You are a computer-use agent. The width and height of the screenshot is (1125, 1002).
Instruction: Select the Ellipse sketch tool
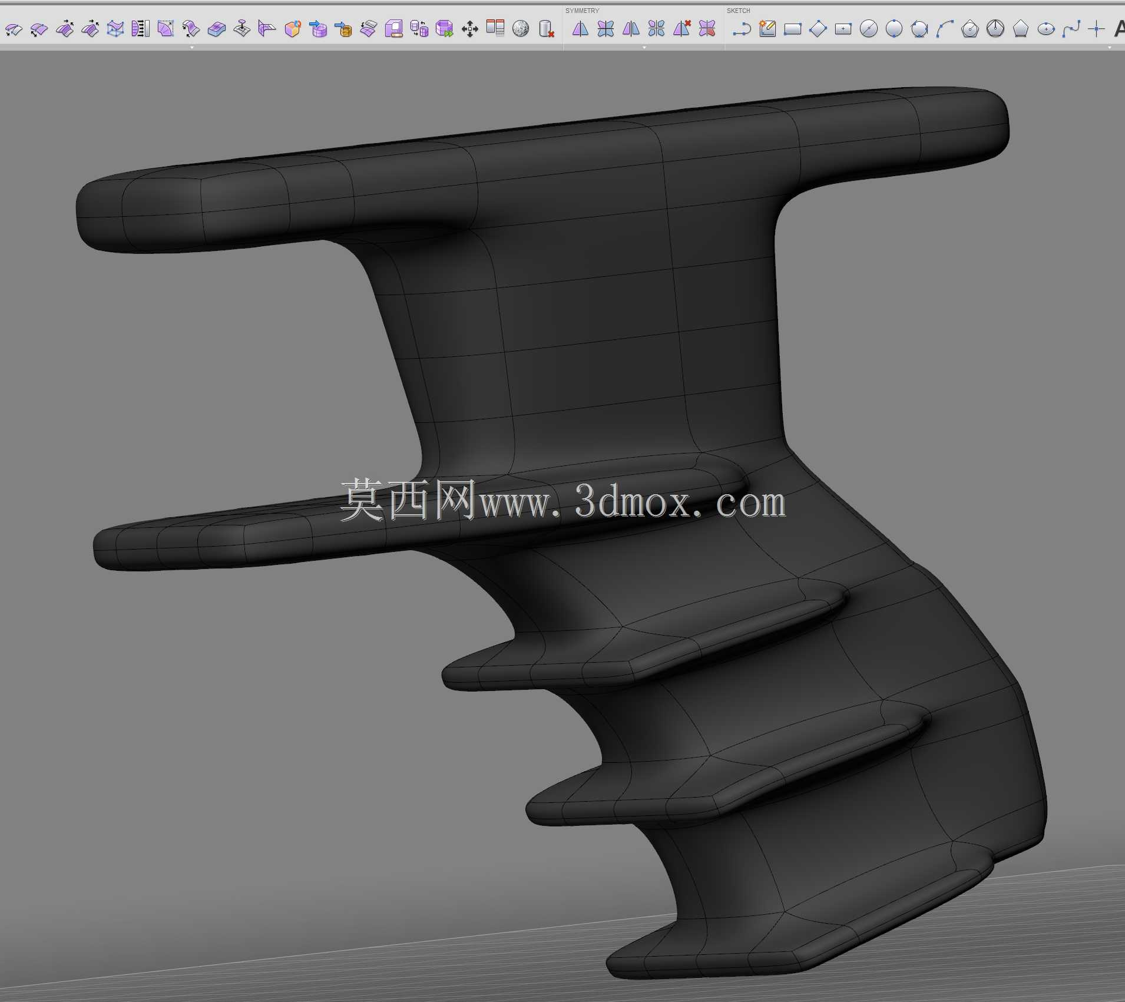pyautogui.click(x=1045, y=28)
